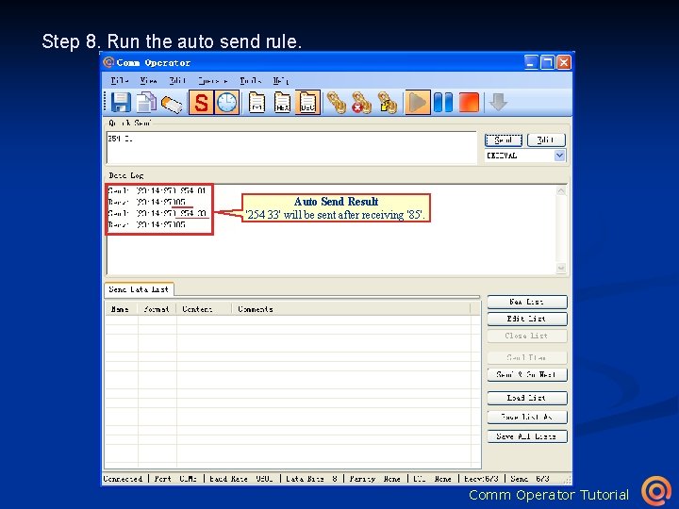
Task: Click the Content column header
Action: tap(204, 309)
